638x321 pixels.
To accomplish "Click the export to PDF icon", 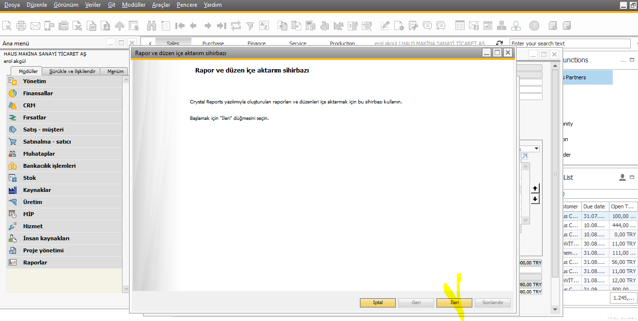I will tap(106, 26).
